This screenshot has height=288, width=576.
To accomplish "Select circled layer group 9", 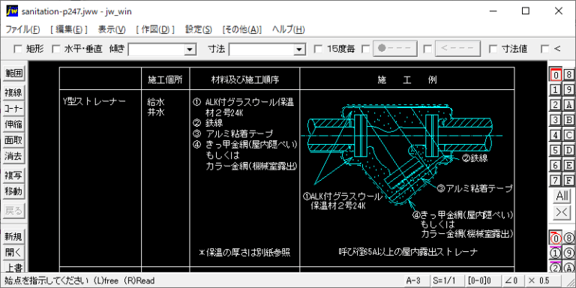I will pyautogui.click(x=569, y=253).
